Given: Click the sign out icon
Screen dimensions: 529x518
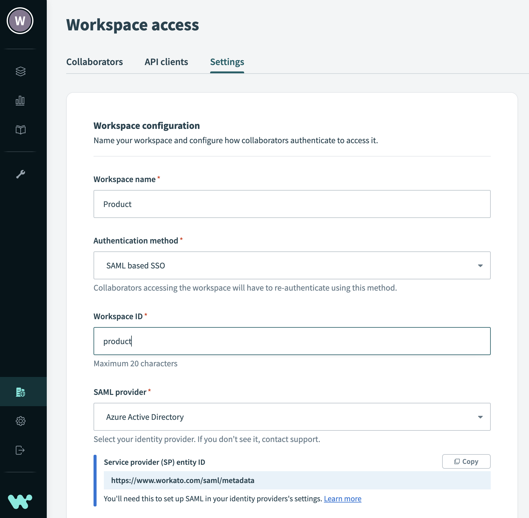Looking at the screenshot, I should [20, 450].
